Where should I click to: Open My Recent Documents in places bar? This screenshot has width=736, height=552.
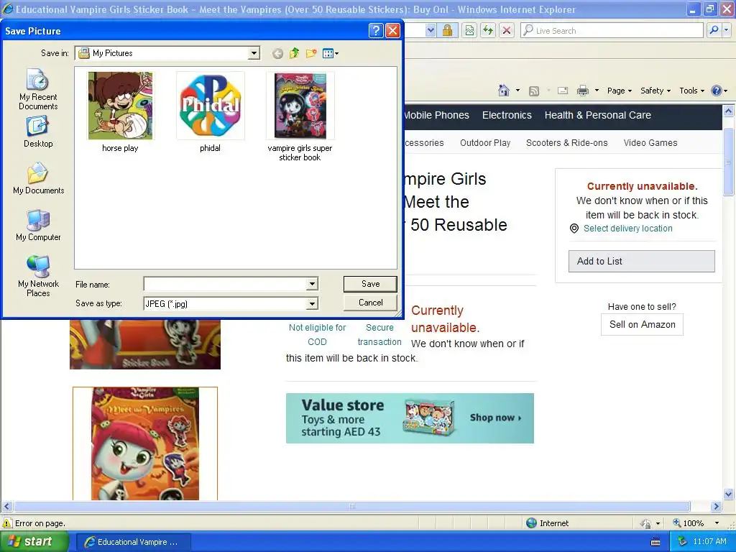(x=38, y=89)
